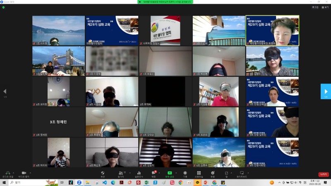Screen dimensions: 331x186
Task: Open the View layout menu at top right
Action: 325,7
